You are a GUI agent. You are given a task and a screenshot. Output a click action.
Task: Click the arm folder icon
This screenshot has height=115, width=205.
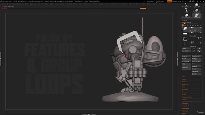coord(185,39)
